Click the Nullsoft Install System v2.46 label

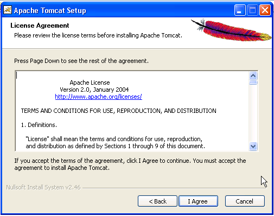43,187
